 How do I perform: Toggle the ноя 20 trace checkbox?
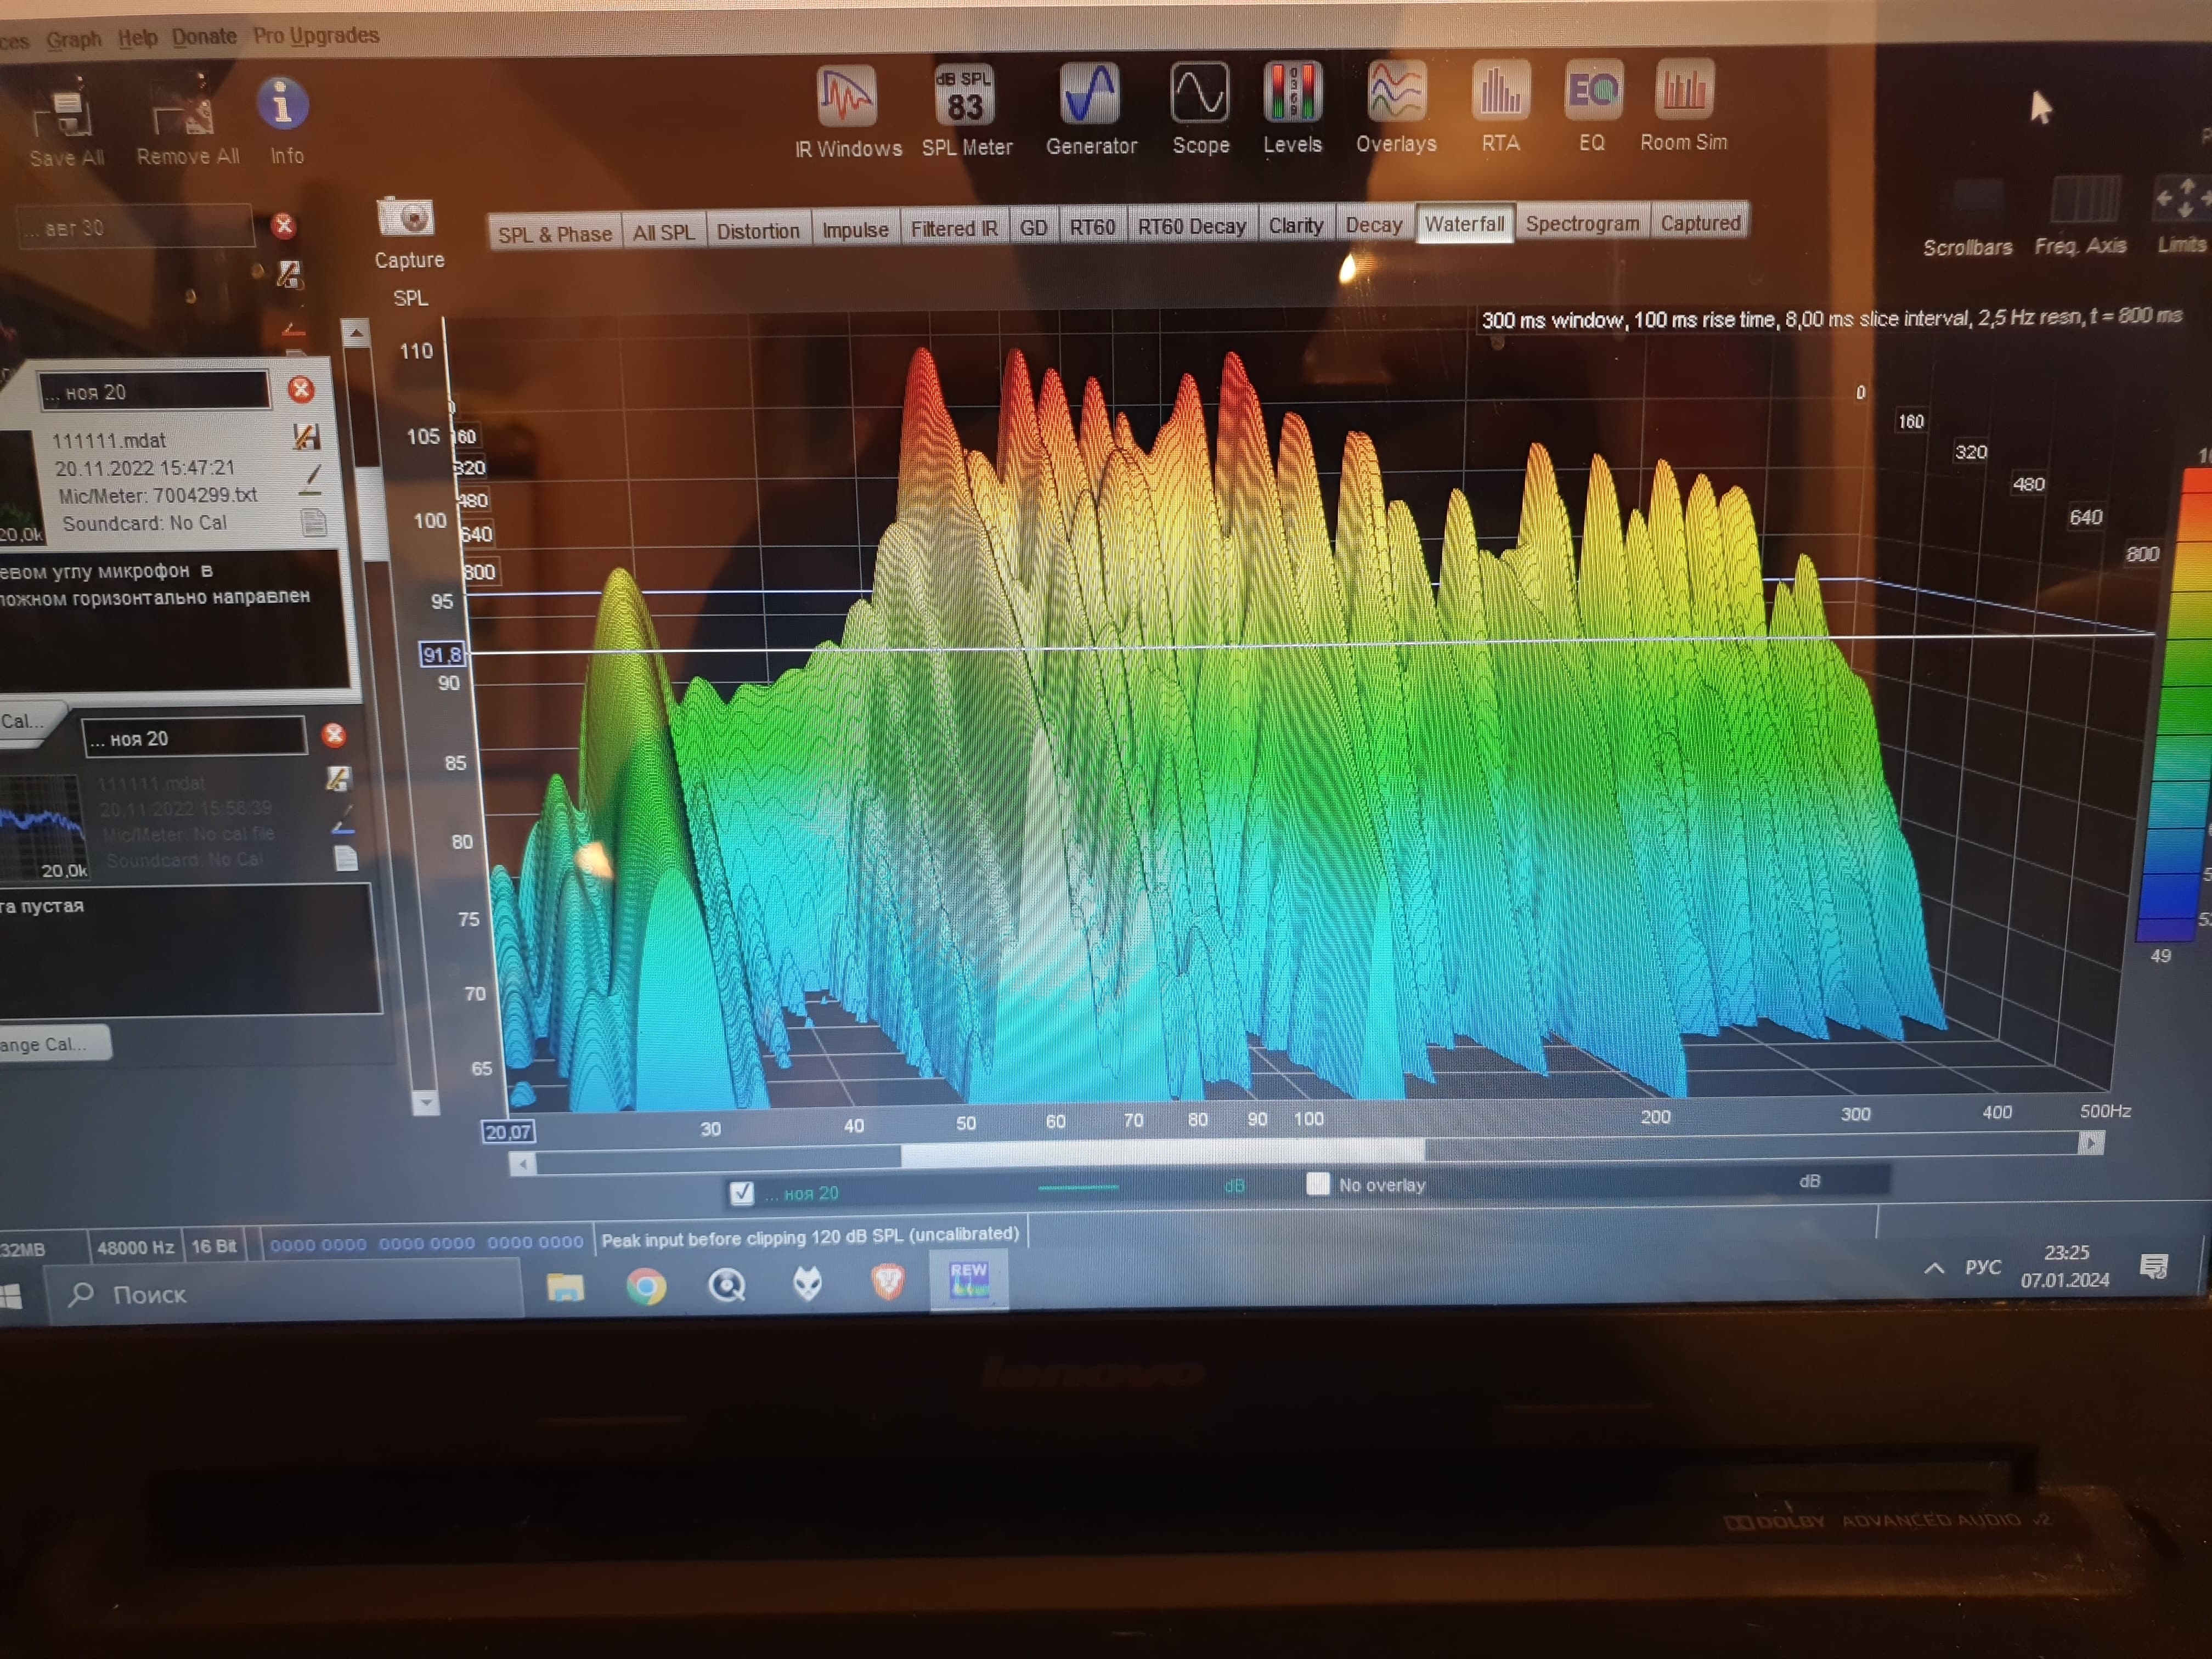[741, 1192]
